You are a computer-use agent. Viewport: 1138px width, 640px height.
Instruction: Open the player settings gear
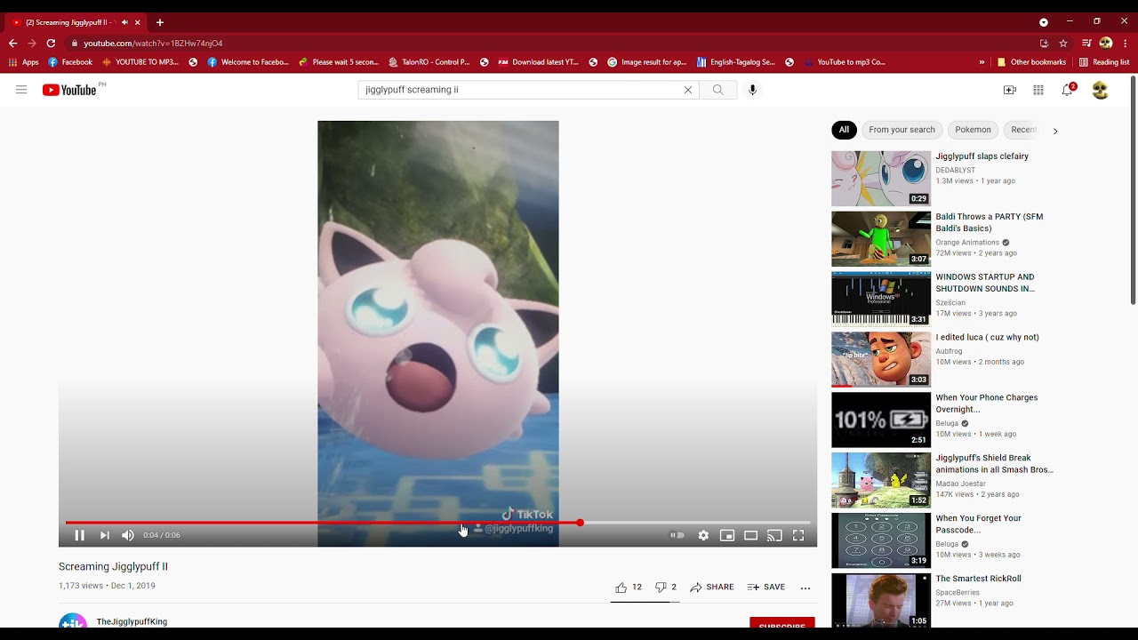coord(703,535)
